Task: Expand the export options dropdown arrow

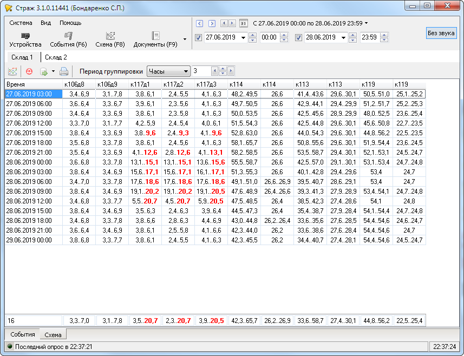Action: point(53,71)
